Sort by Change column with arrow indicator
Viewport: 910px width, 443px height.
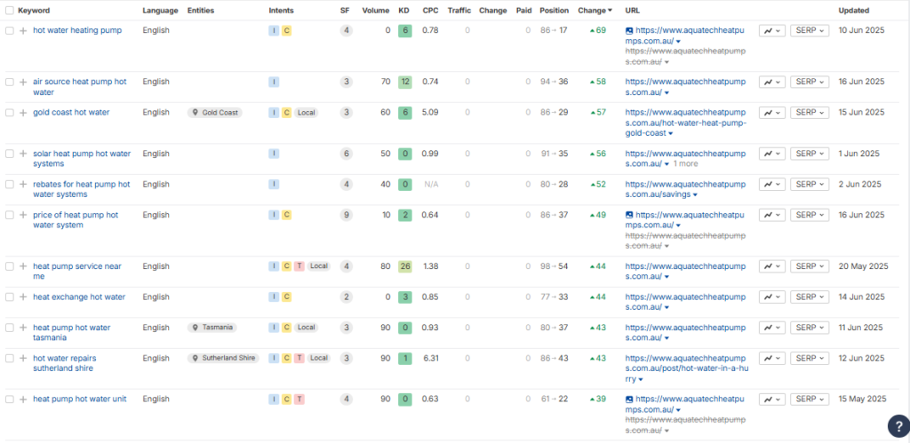[x=595, y=11]
